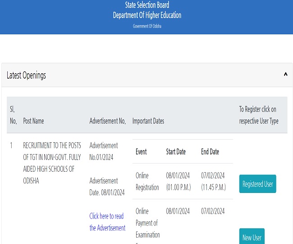Click the Sl. No. column header
This screenshot has height=244, width=293.
coord(13,115)
